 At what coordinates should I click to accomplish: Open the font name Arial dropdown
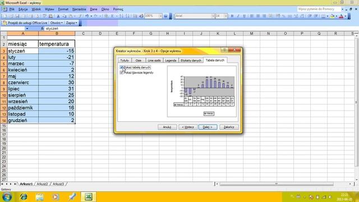(213, 16)
